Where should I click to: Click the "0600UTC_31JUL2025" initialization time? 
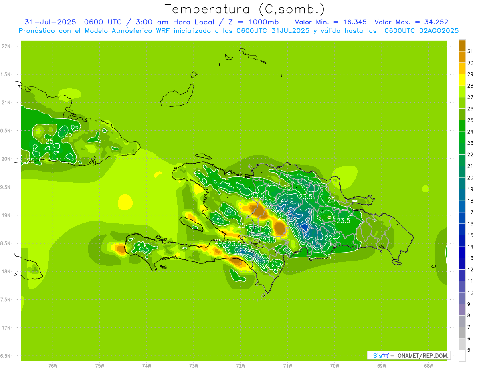pos(273,31)
